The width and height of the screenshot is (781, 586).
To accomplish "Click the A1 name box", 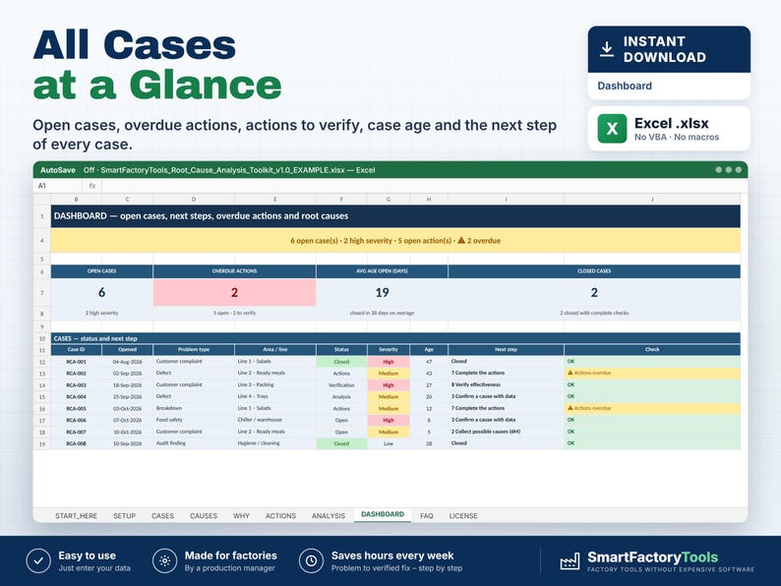I will [x=58, y=186].
